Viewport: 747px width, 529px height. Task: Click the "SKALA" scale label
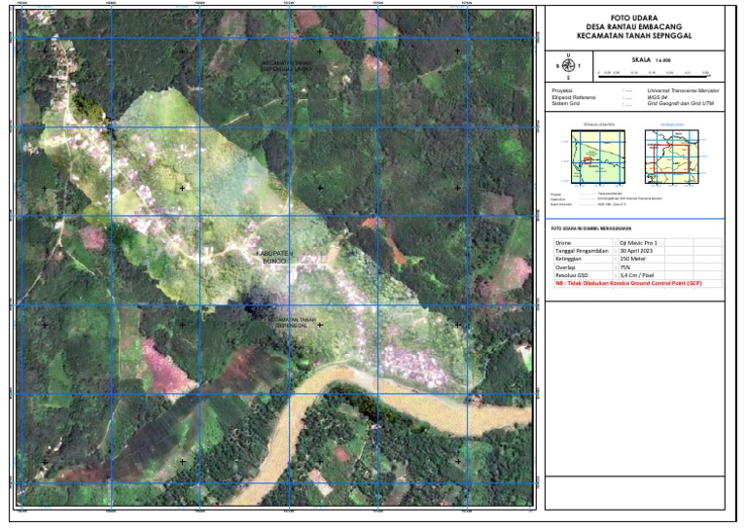tap(641, 60)
